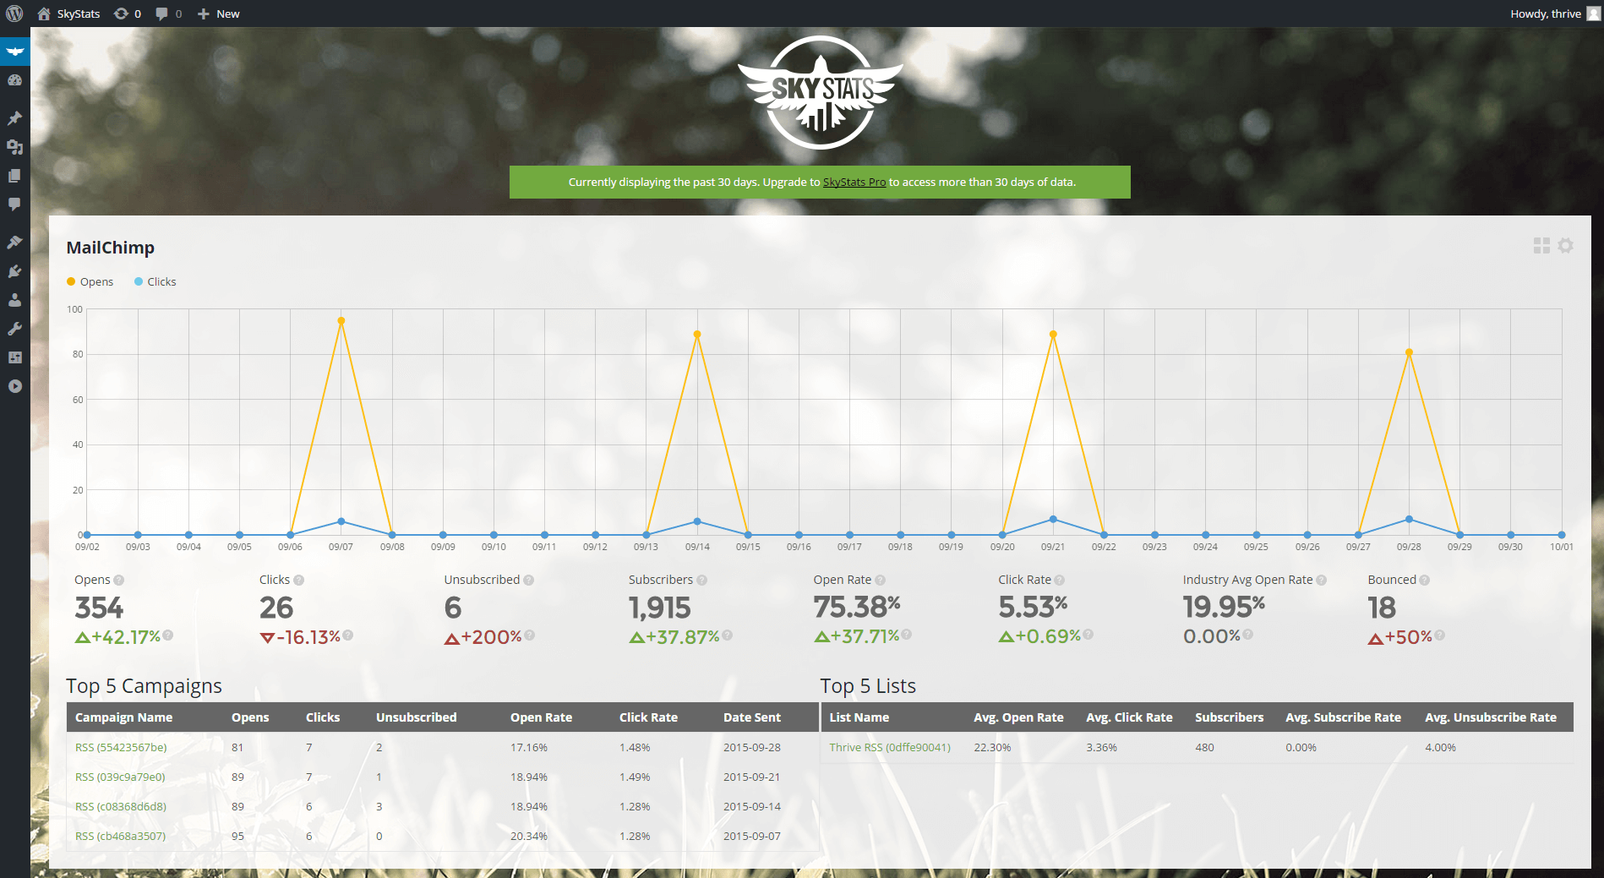The image size is (1604, 878).
Task: Click the 09/14 Opens peak data point
Action: point(697,335)
